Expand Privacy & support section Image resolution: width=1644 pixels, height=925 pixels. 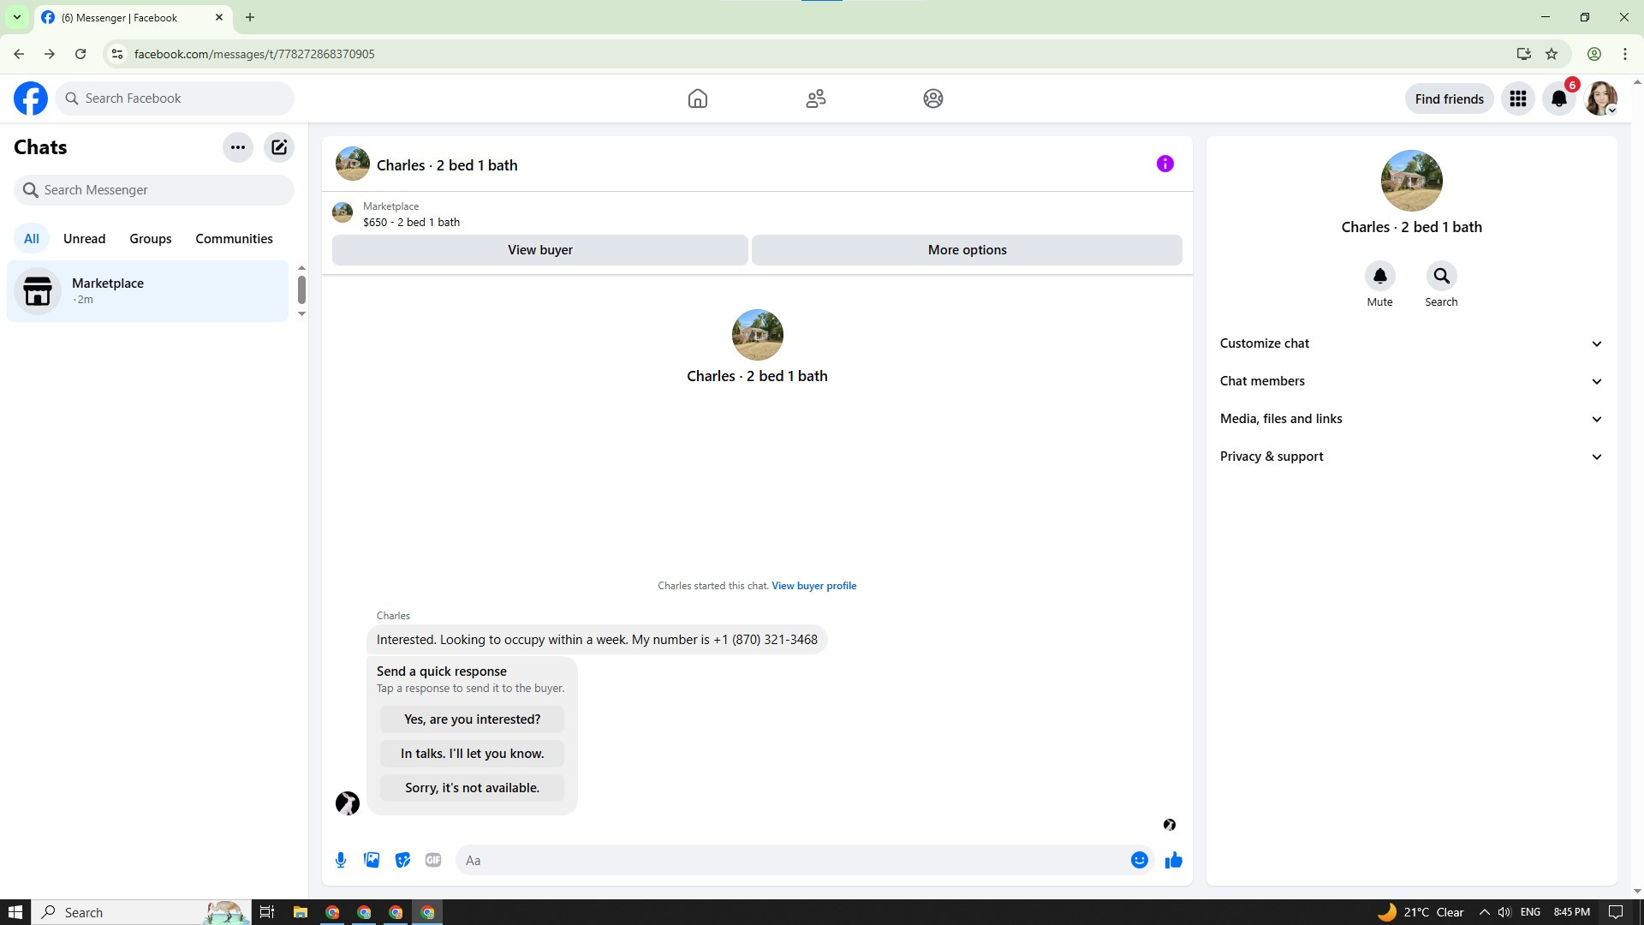[1411, 457]
